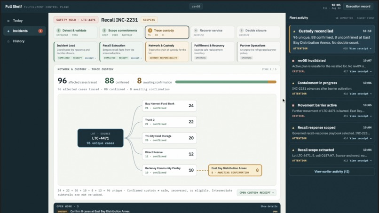Click stage number 5 circle icon
The image size is (379, 213).
(241, 31)
